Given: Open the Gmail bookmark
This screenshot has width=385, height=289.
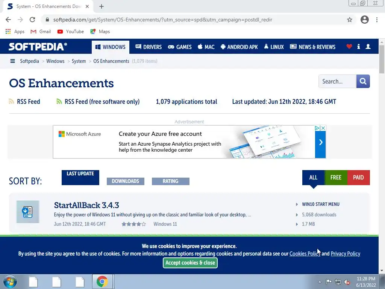Looking at the screenshot, I should point(41,32).
